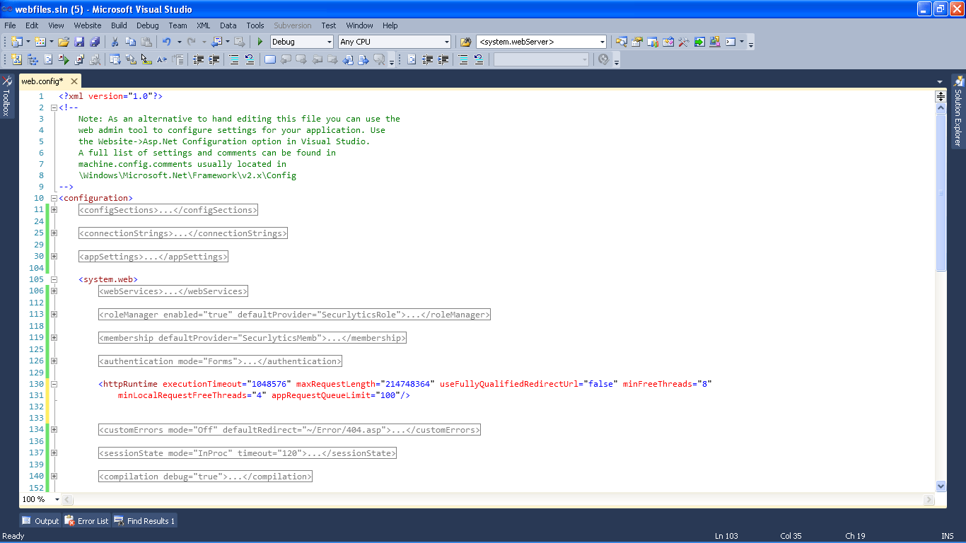The height and width of the screenshot is (543, 966).
Task: Cut selection with the scissors icon
Action: (x=115, y=42)
